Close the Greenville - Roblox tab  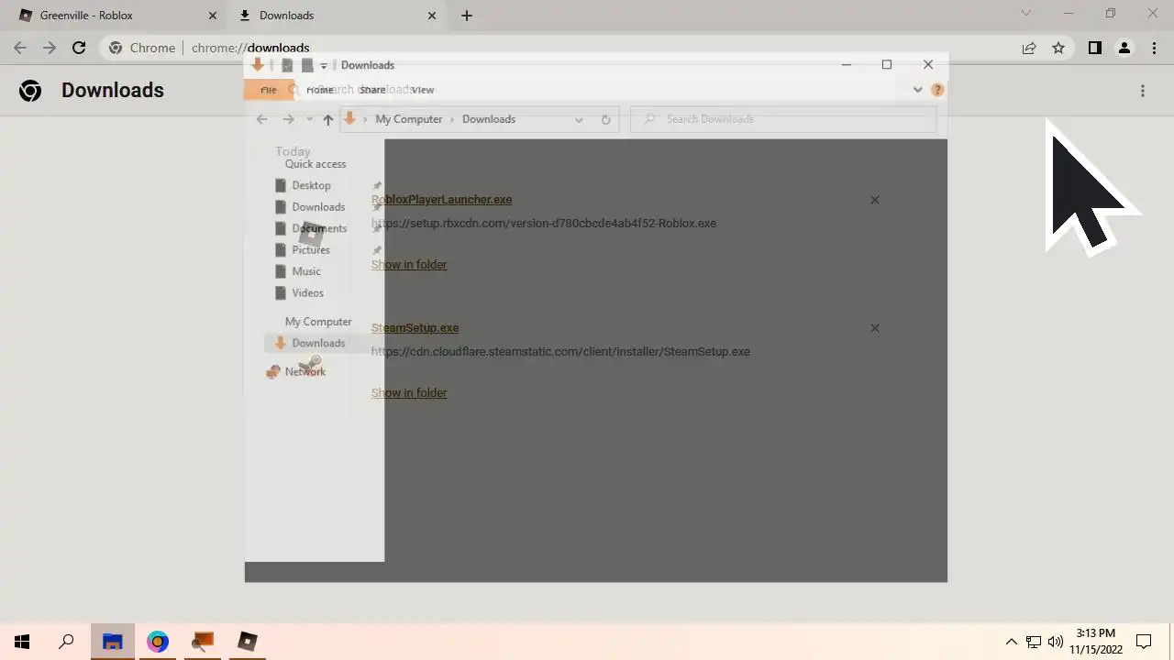pos(212,16)
